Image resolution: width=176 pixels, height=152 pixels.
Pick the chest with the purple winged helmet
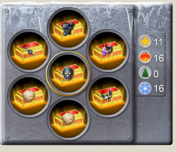(108, 51)
